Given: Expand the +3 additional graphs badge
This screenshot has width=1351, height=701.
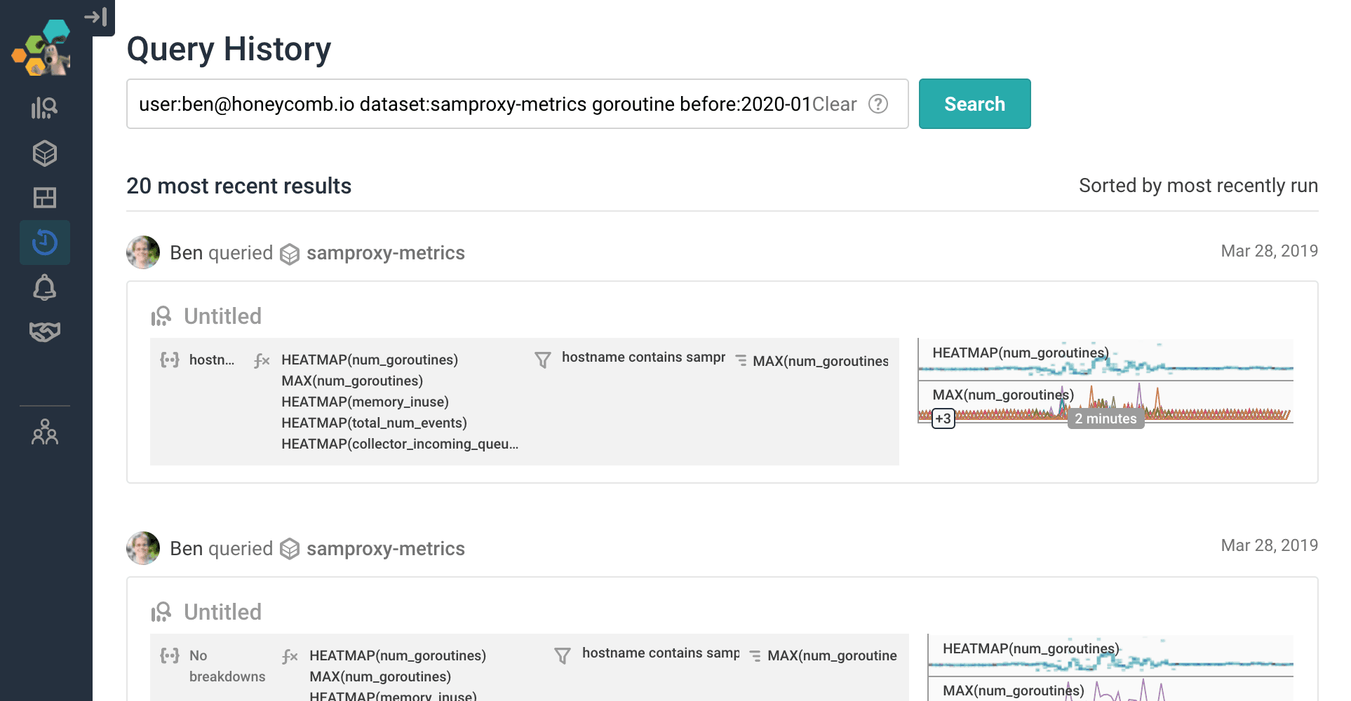Looking at the screenshot, I should tap(943, 419).
